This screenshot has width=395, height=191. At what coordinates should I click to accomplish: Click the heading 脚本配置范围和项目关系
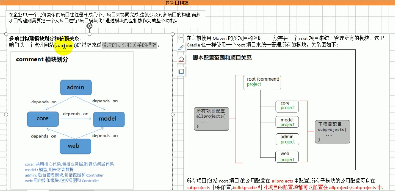[222, 58]
